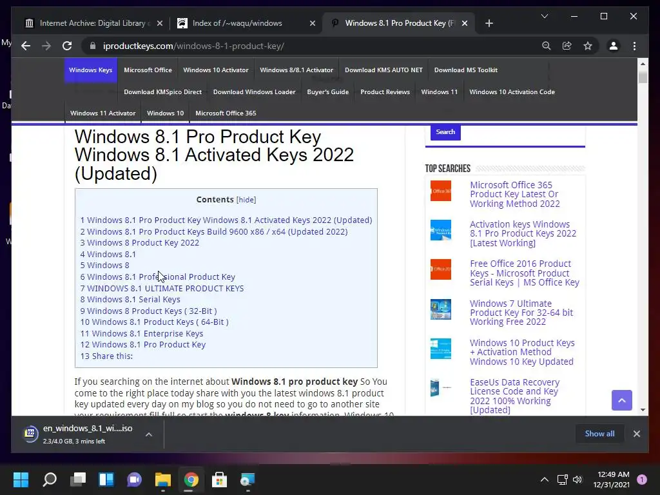Image resolution: width=660 pixels, height=495 pixels.
Task: Open Microsoft Office 365 Product Key top search link
Action: (515, 194)
